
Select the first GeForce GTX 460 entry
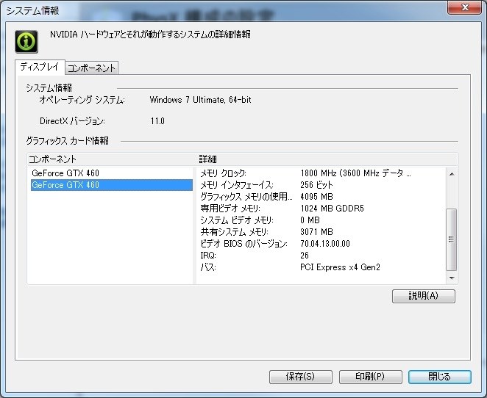click(x=112, y=173)
